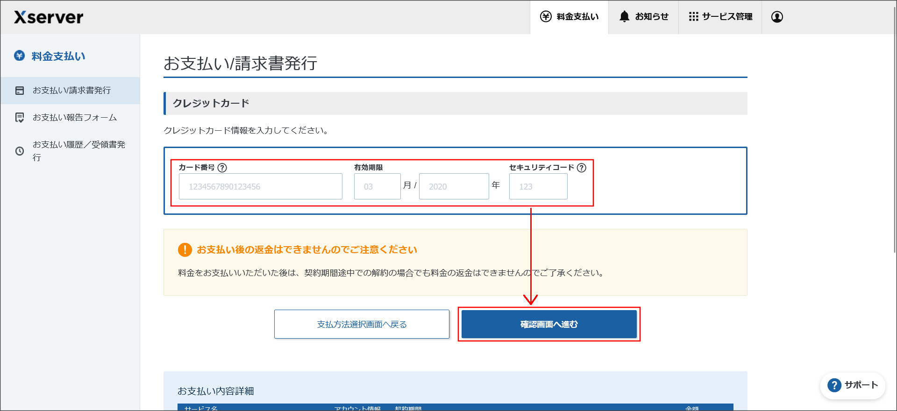The image size is (897, 411).
Task: Click the Xserver logo
Action: pos(49,17)
